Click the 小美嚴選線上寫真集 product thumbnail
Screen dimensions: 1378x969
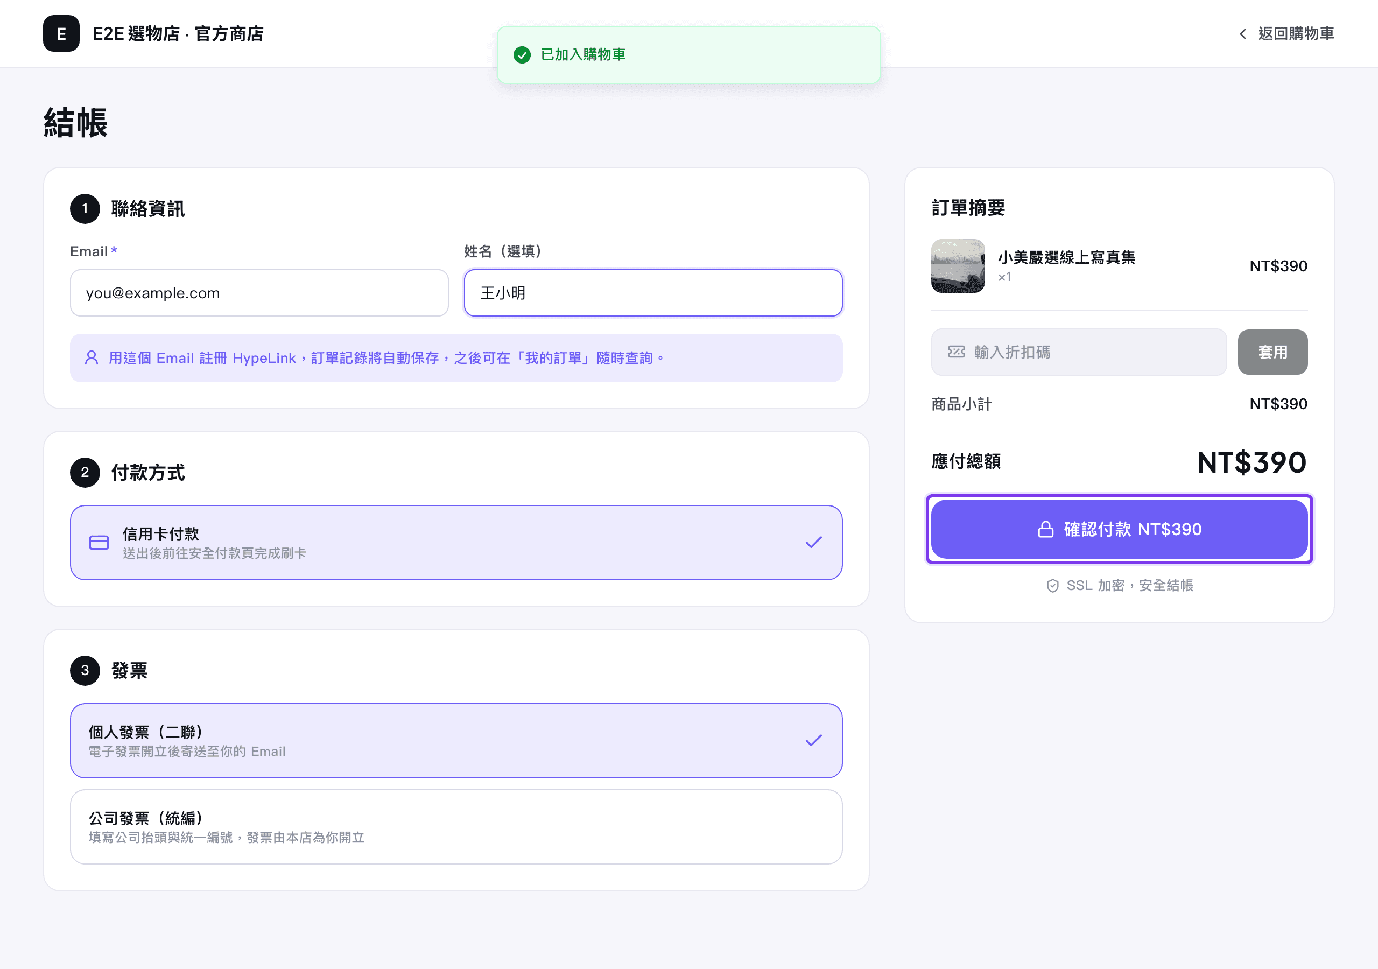point(958,266)
